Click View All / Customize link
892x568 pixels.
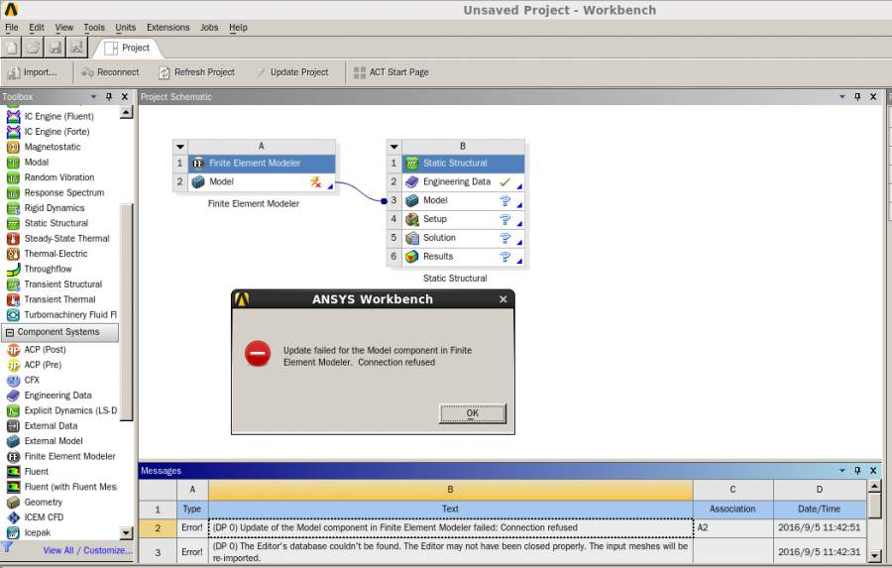[x=87, y=550]
